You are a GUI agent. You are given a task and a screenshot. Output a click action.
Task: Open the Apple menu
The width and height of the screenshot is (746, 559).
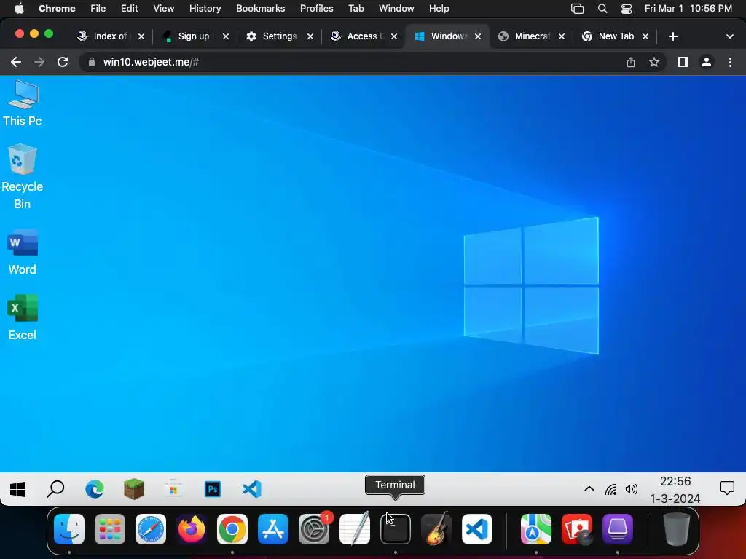19,8
